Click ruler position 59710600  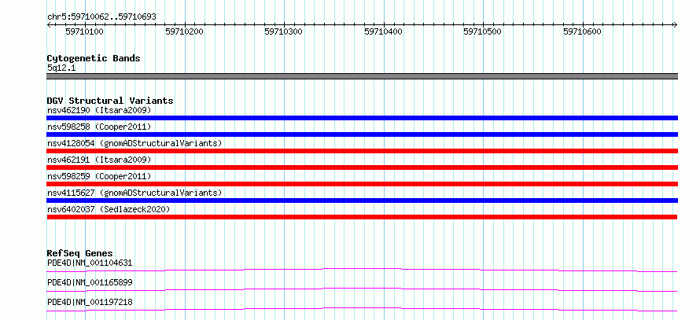click(582, 31)
